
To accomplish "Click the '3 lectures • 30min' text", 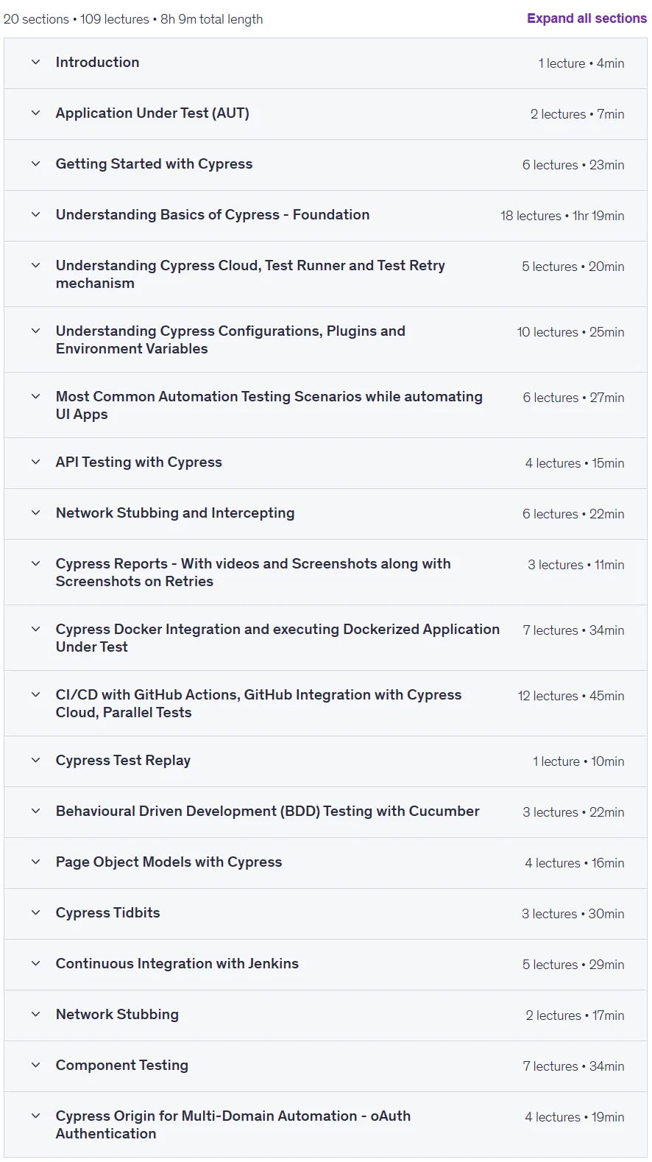I will [573, 914].
